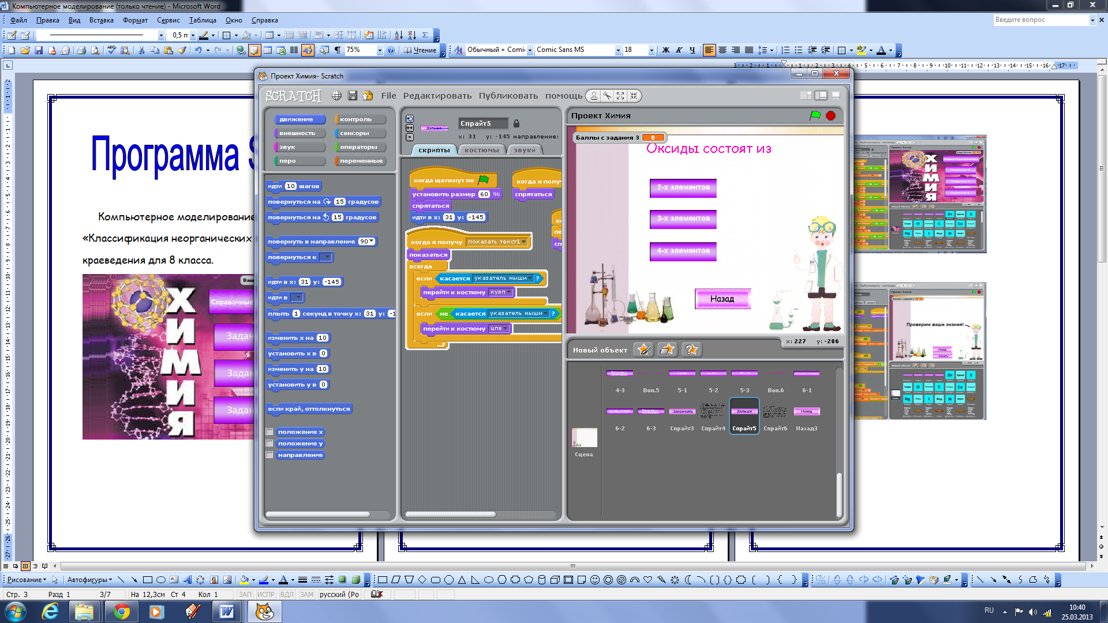Stop the Scratch project with the red stop button
1108x623 pixels.
[830, 115]
